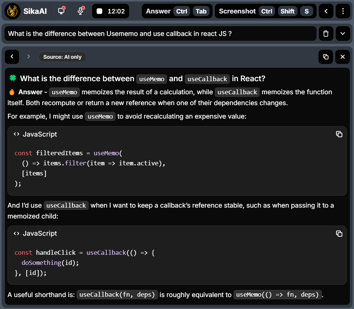Click the question text input field
354x309 pixels.
pos(160,34)
